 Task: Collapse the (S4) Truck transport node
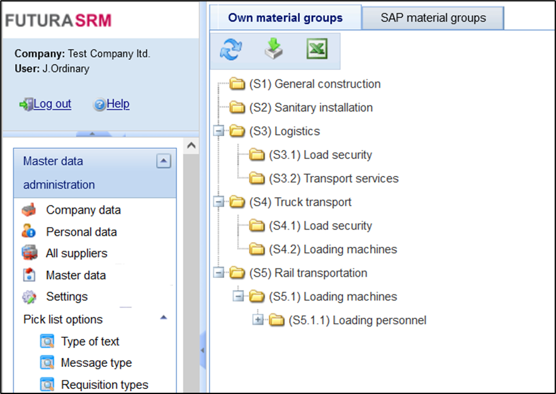coord(218,202)
